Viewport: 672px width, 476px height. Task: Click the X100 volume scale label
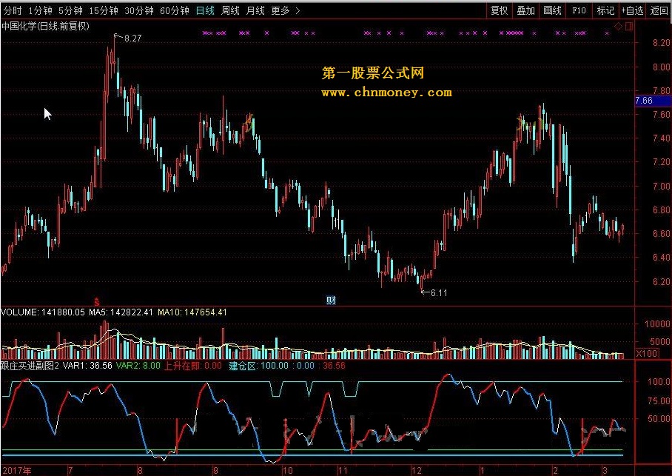coord(647,353)
